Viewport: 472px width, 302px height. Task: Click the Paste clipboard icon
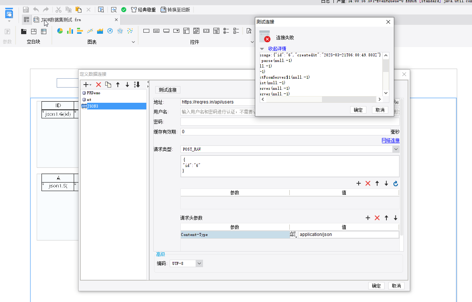tap(79, 10)
